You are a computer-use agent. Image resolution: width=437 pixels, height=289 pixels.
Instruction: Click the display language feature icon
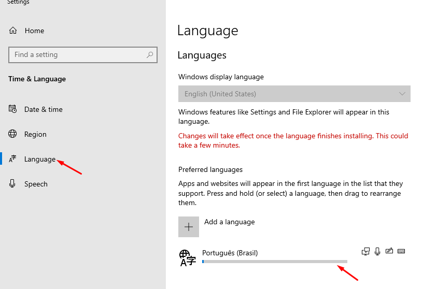365,251
